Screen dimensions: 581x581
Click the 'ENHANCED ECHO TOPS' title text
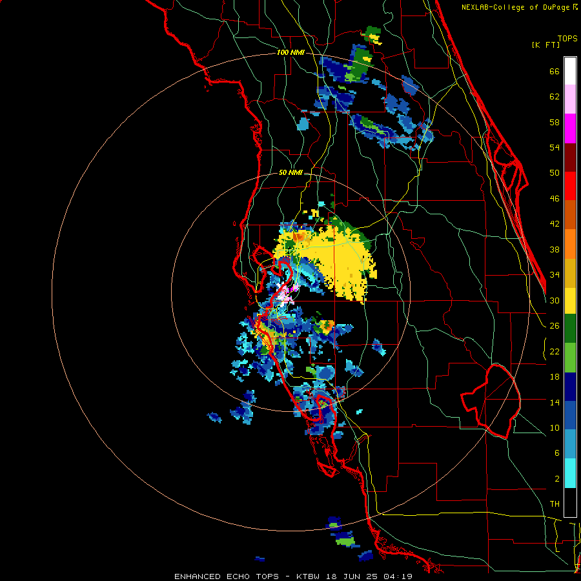tap(227, 576)
